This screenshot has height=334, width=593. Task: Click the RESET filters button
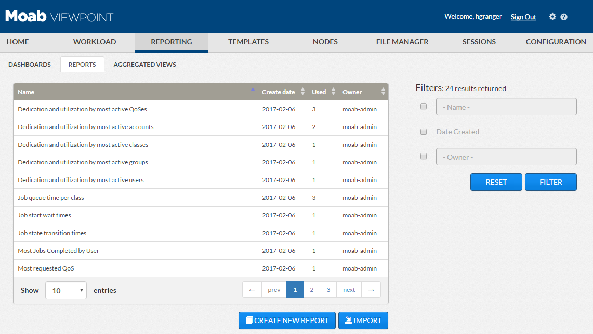(x=496, y=182)
